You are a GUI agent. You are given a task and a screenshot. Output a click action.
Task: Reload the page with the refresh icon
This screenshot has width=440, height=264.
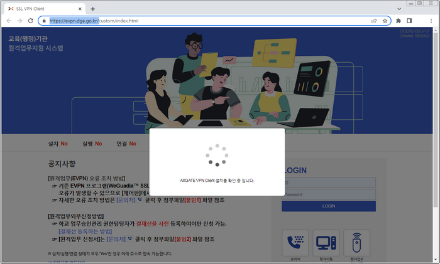pos(31,21)
